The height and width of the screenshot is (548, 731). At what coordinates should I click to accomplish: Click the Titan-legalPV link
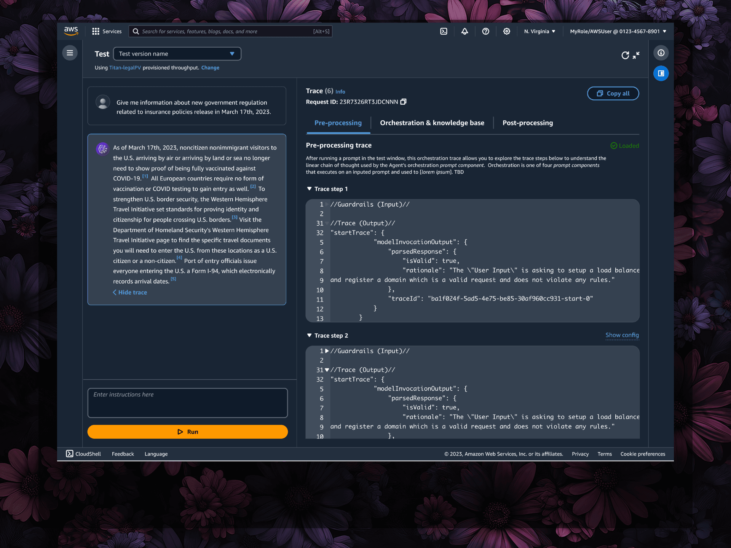tap(125, 68)
